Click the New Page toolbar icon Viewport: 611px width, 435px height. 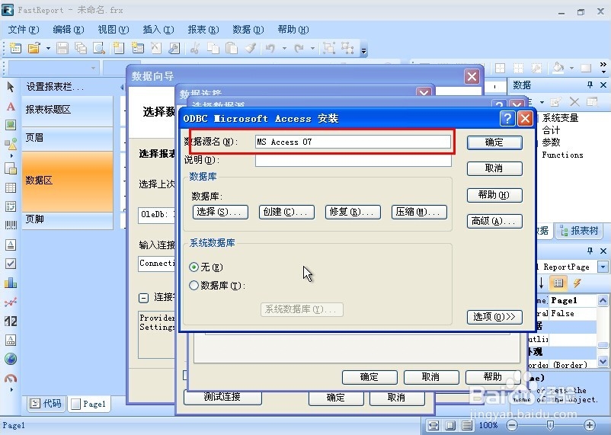click(x=118, y=48)
